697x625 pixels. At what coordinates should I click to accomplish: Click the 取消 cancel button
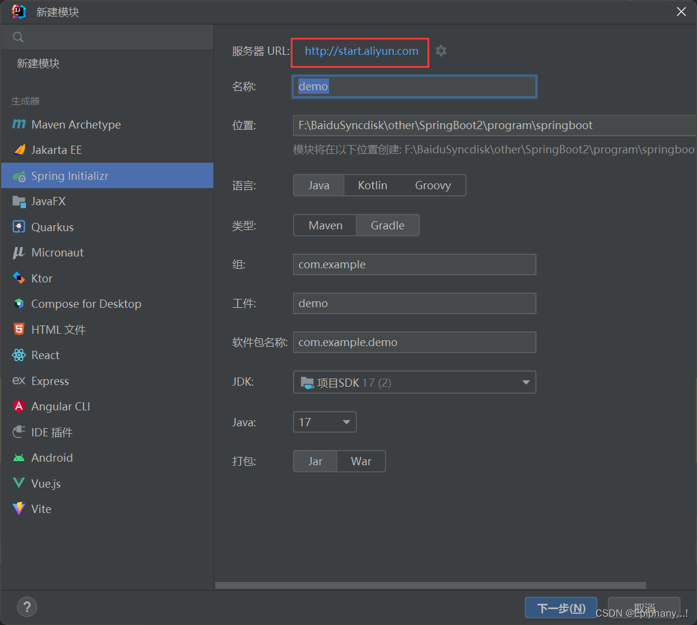coord(644,608)
